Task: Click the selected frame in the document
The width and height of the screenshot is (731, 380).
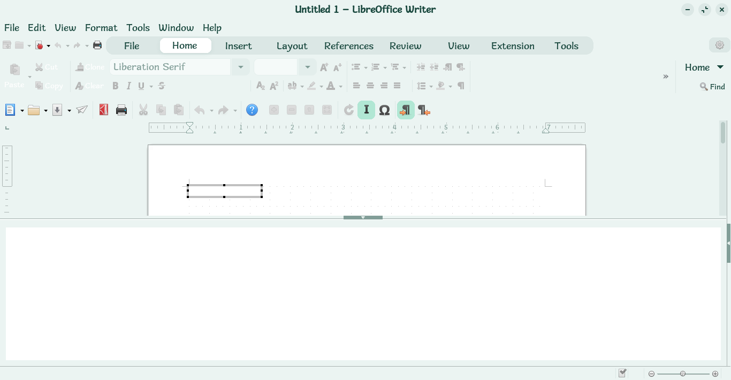Action: [x=225, y=191]
